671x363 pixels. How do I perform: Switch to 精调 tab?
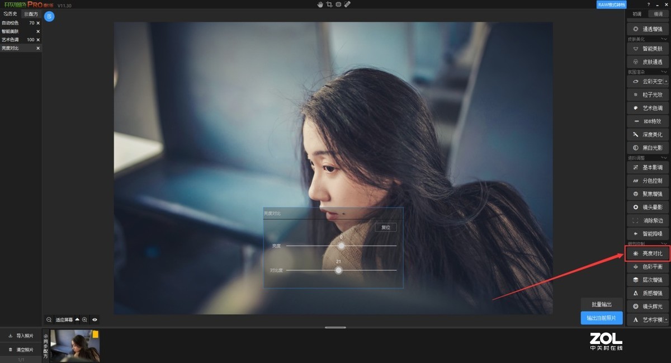(658, 14)
